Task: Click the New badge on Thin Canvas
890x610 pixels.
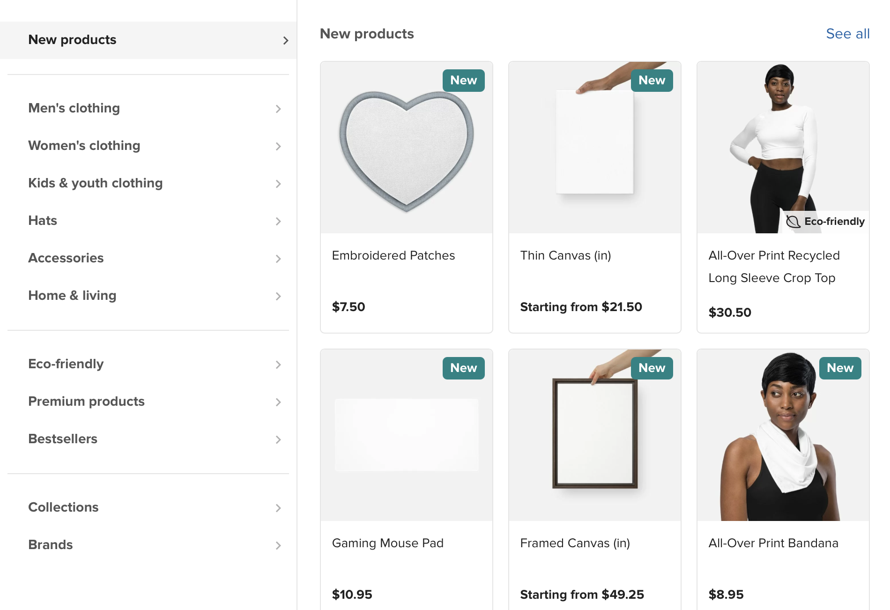Action: 652,81
